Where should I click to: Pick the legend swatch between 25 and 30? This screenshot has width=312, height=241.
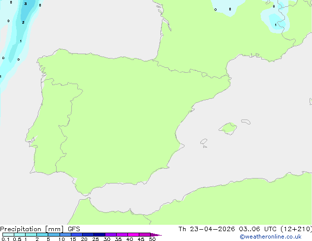coord(99,235)
